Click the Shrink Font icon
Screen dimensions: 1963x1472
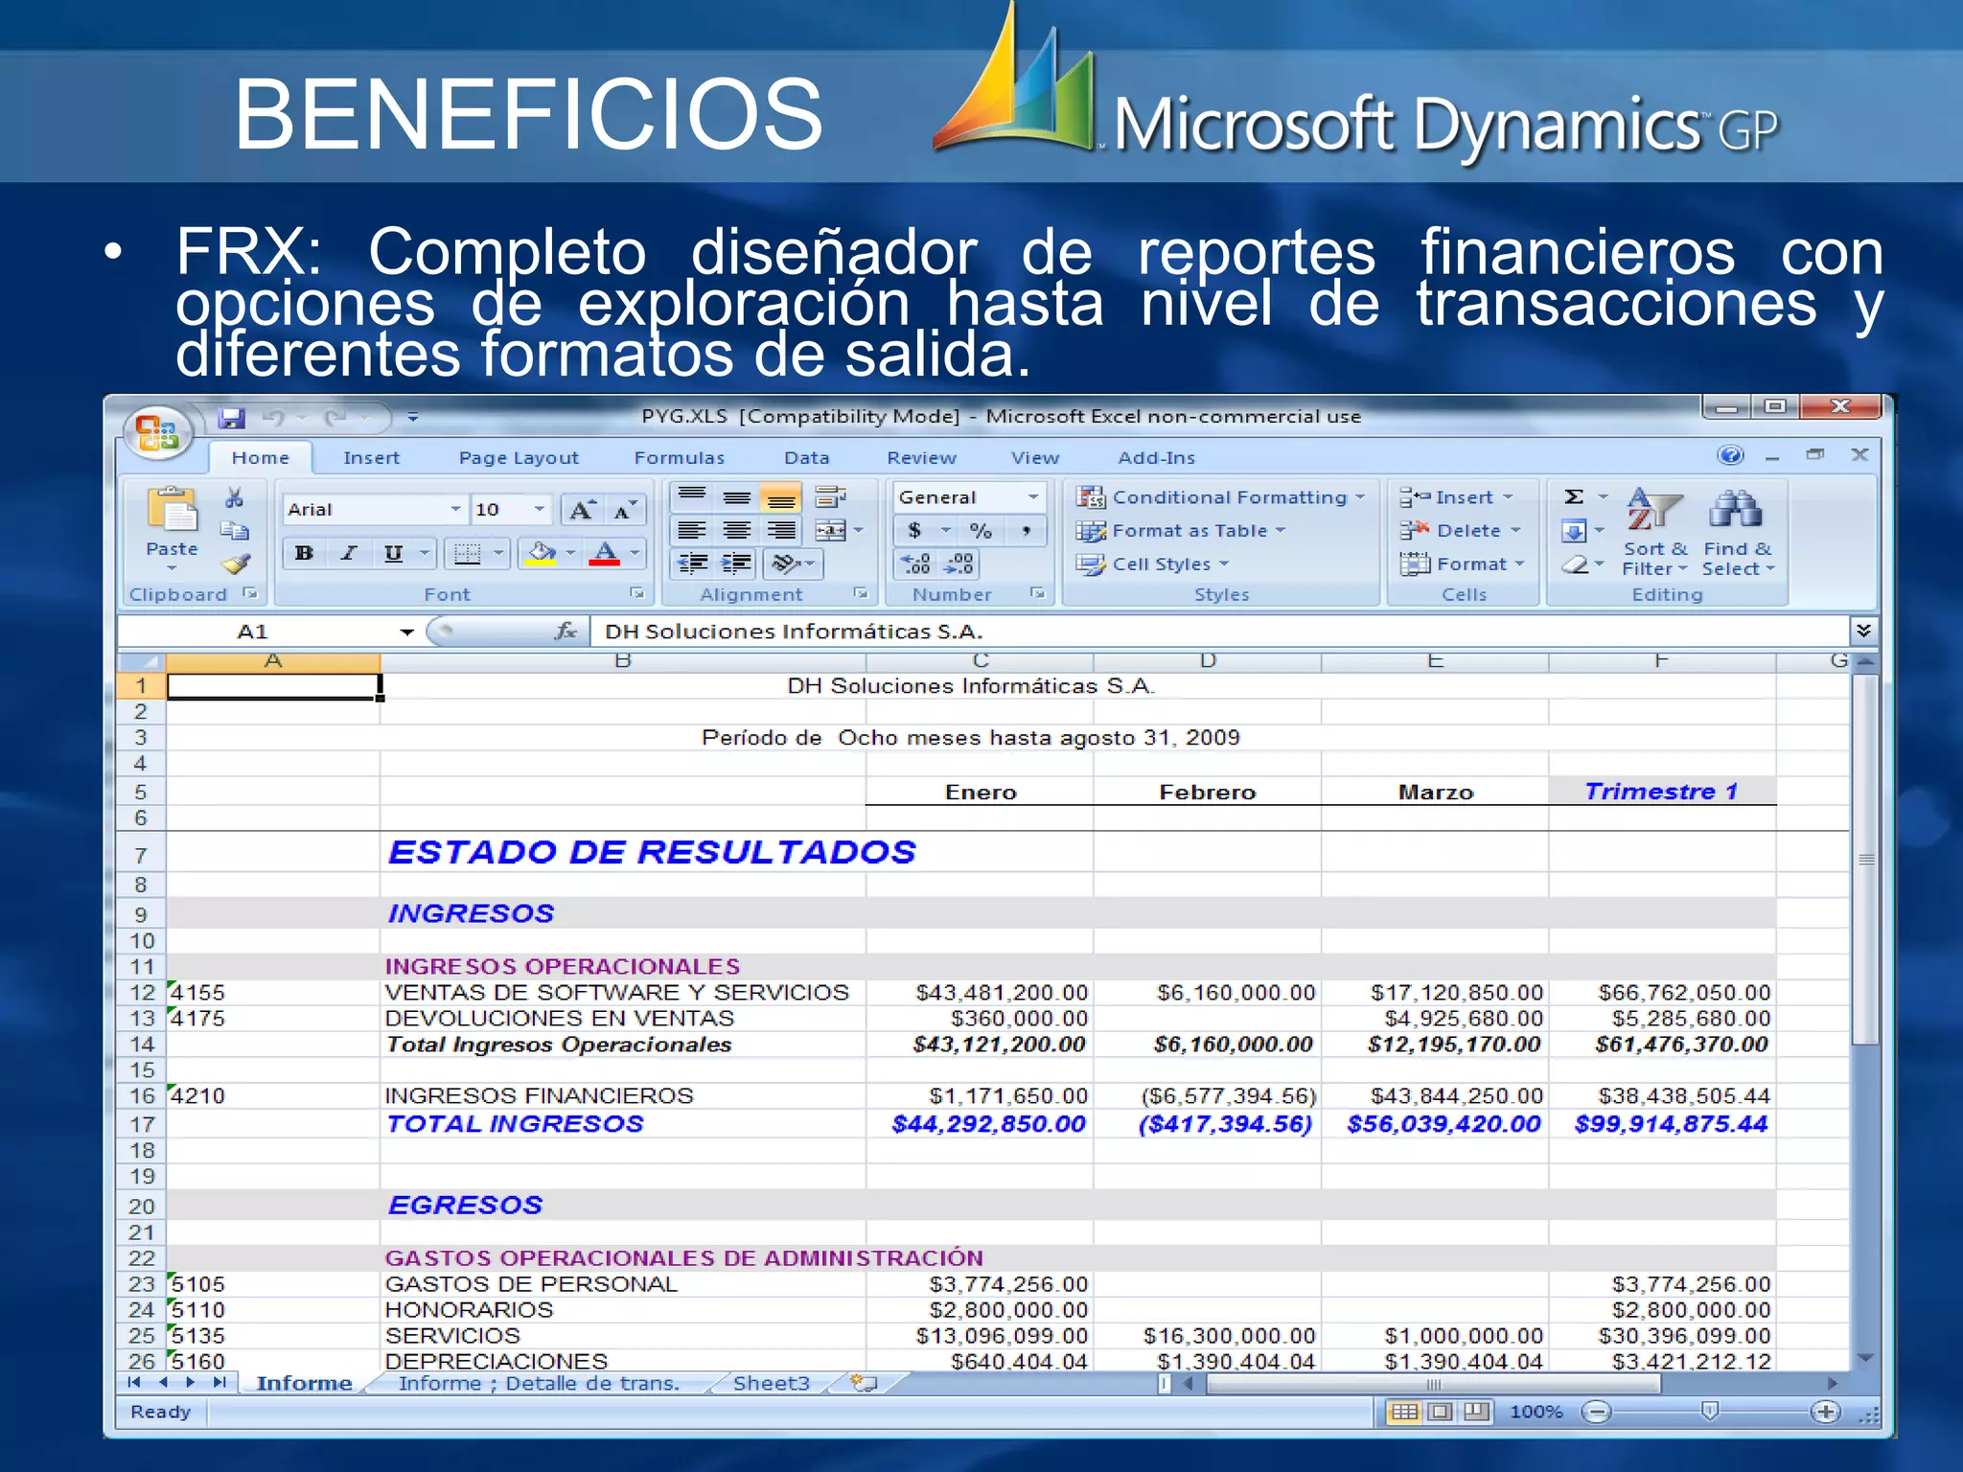[625, 510]
